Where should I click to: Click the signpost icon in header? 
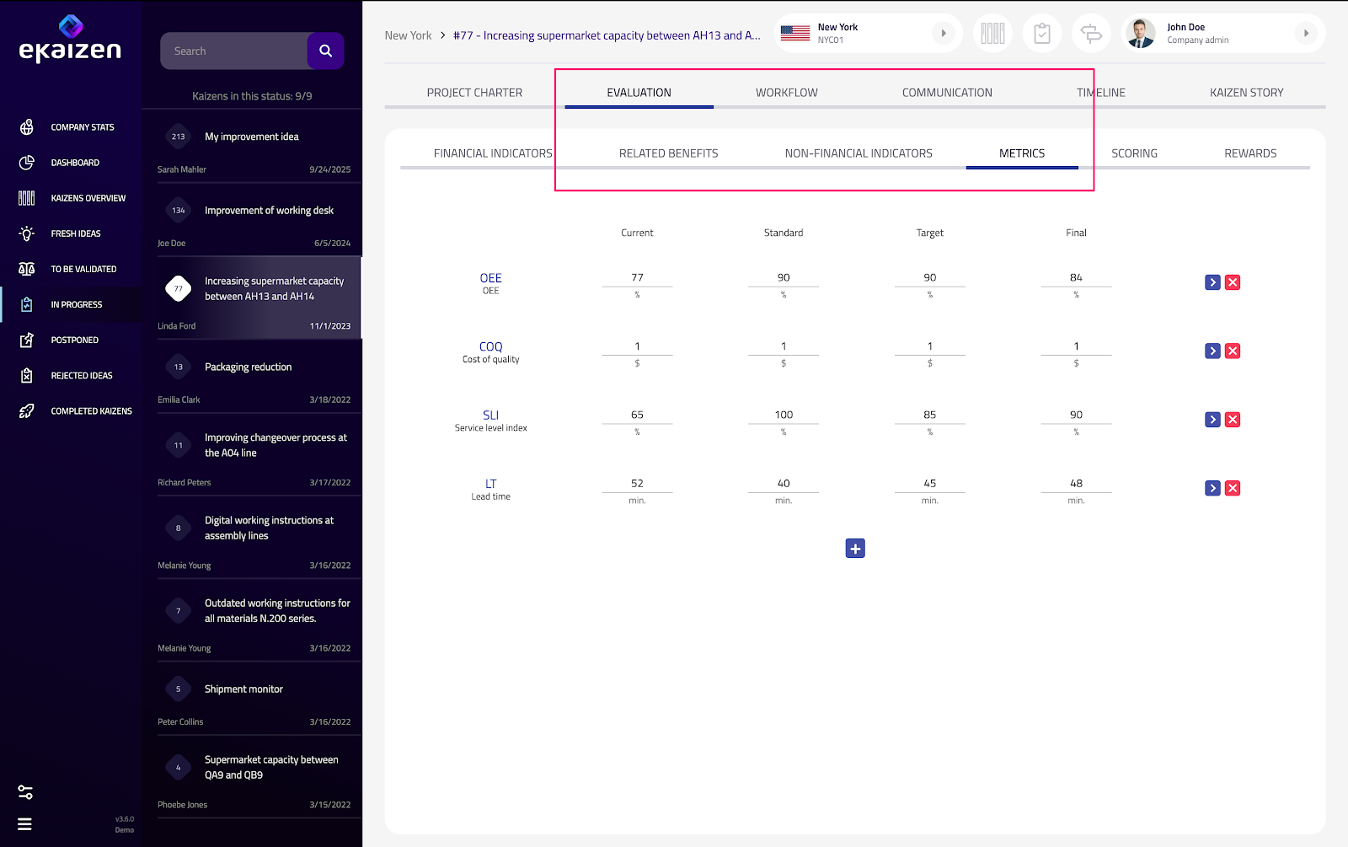coord(1091,34)
